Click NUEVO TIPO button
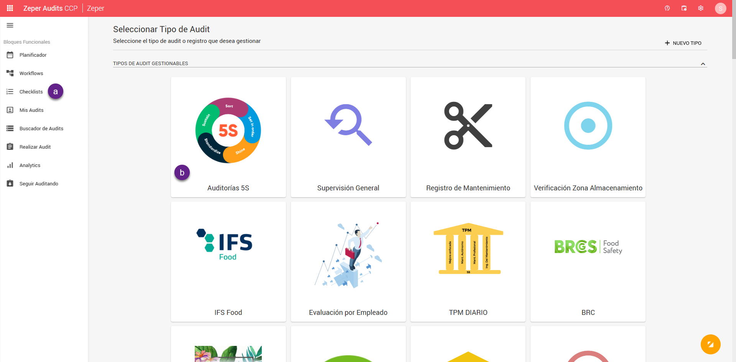 683,43
